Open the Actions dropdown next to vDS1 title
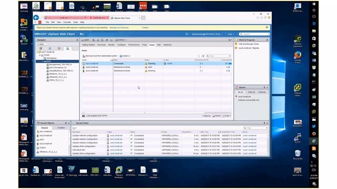The height and width of the screenshot is (189, 337). tap(121, 40)
